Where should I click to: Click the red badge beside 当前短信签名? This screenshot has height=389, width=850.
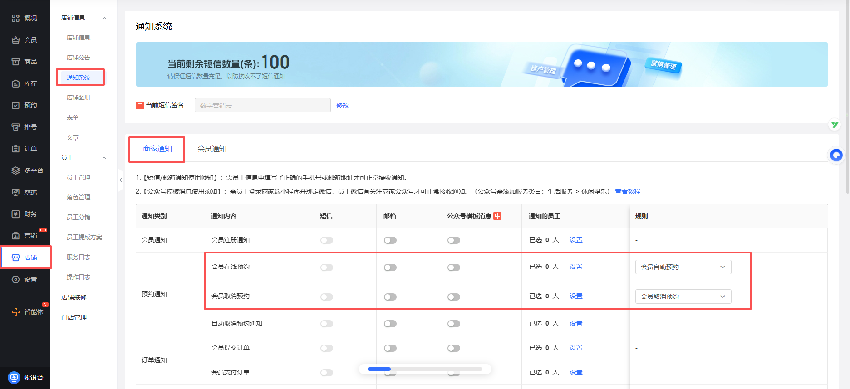pos(140,105)
